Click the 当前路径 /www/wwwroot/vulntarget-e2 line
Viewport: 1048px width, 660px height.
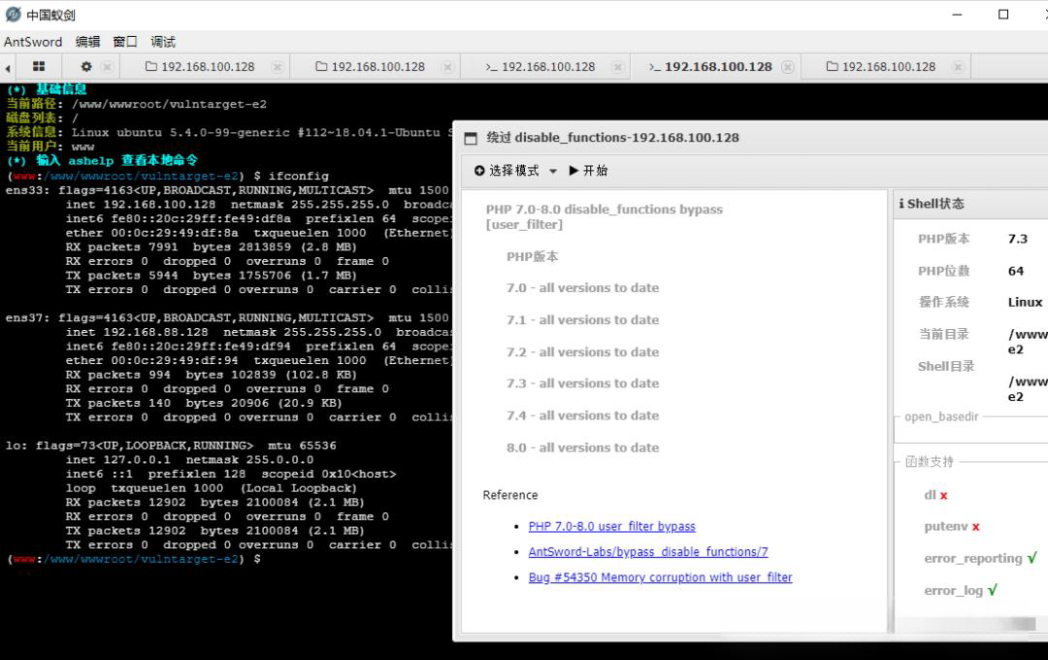click(137, 104)
